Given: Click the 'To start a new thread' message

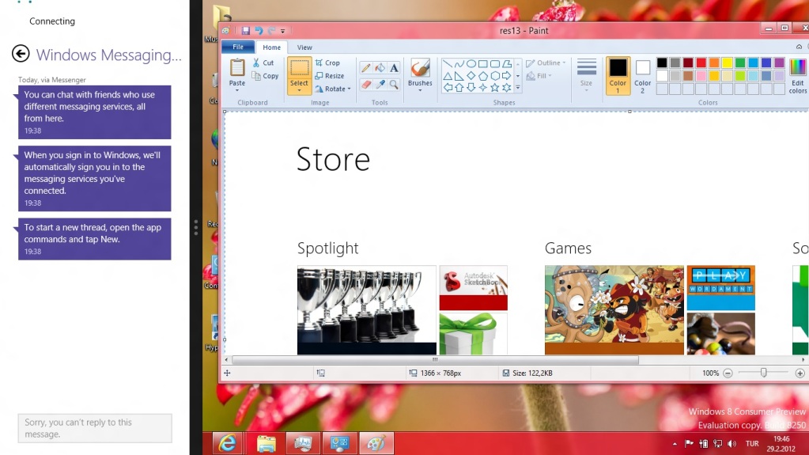Looking at the screenshot, I should [x=94, y=239].
